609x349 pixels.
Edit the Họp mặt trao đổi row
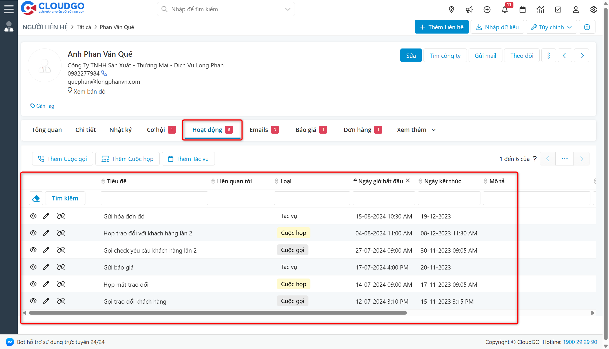(46, 284)
